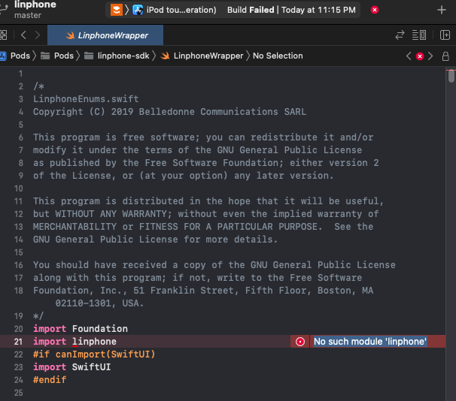Click the "No such module 'linphone'" message
Image resolution: width=456 pixels, height=401 pixels.
click(x=370, y=342)
